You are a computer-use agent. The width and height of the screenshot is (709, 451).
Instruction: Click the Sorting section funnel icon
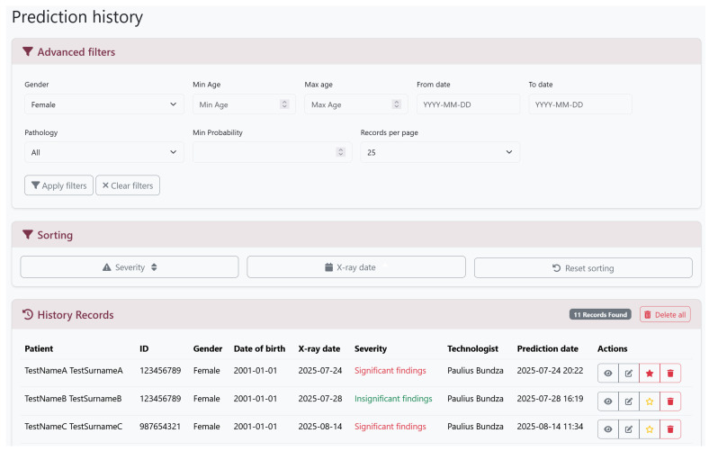pyautogui.click(x=28, y=234)
